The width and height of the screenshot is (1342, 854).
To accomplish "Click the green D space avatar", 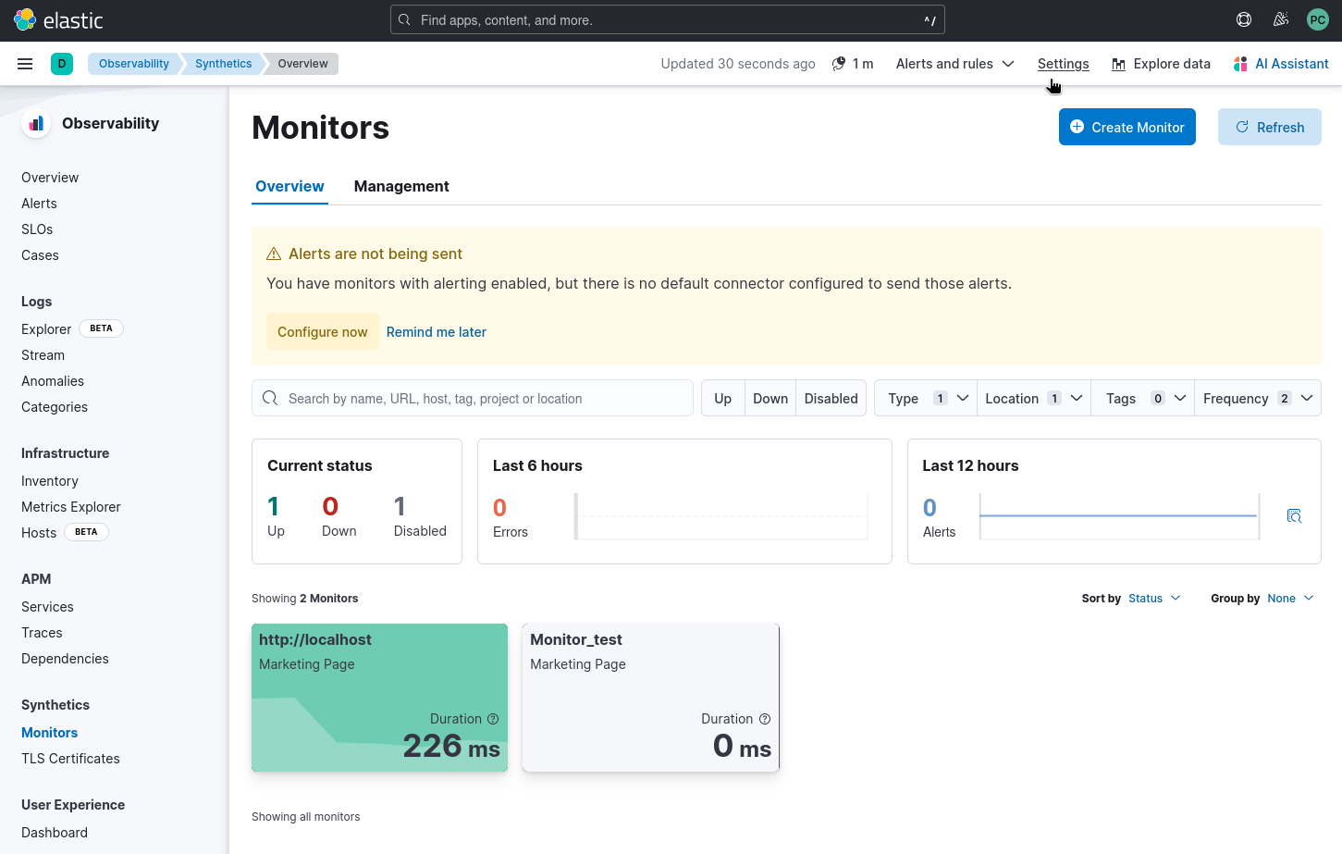I will [x=62, y=64].
